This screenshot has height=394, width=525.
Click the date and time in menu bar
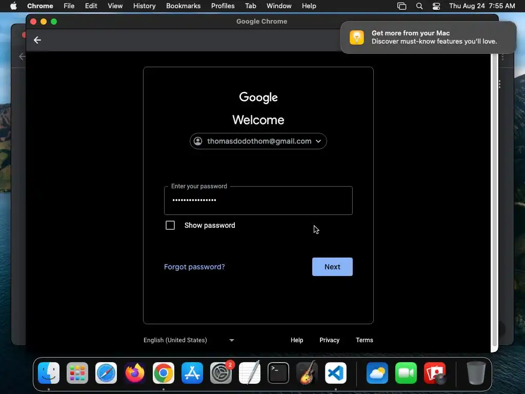(x=482, y=6)
